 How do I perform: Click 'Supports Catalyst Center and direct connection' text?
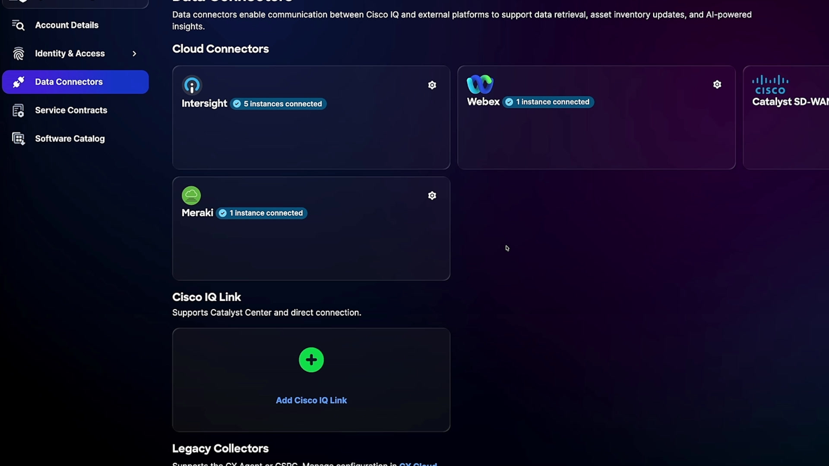pyautogui.click(x=267, y=312)
